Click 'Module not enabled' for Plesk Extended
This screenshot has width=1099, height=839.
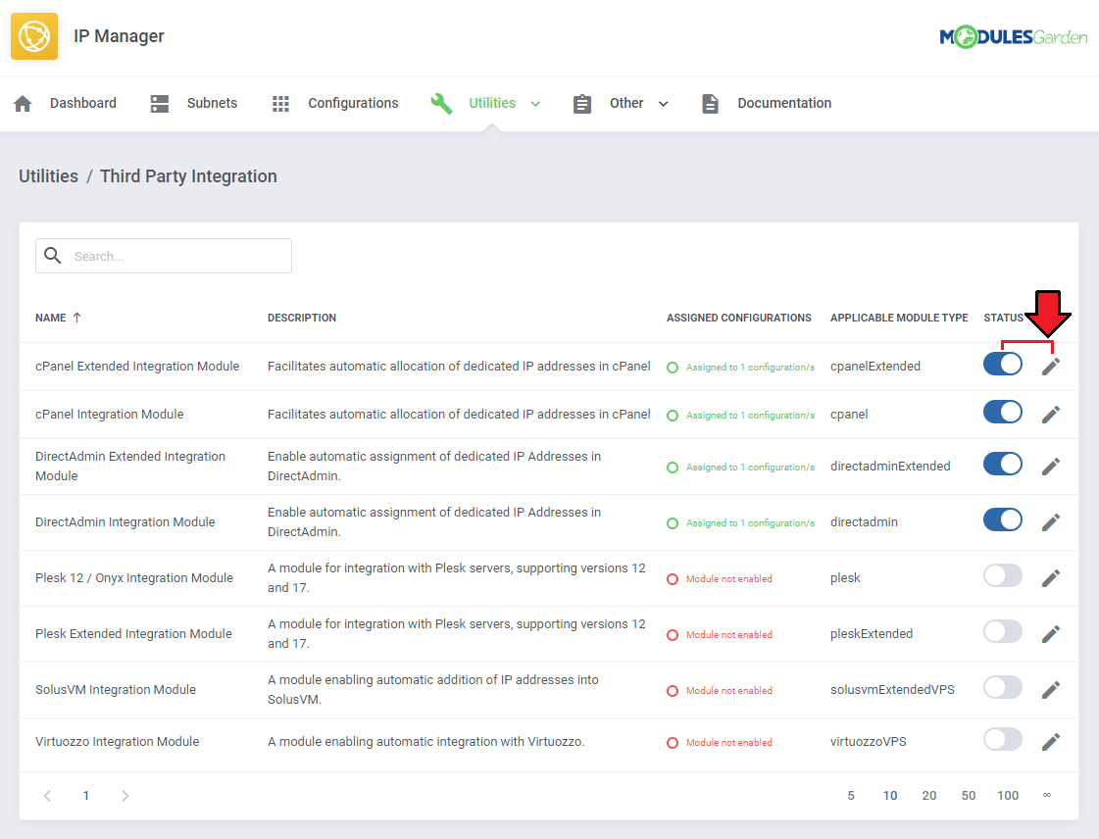(x=729, y=634)
